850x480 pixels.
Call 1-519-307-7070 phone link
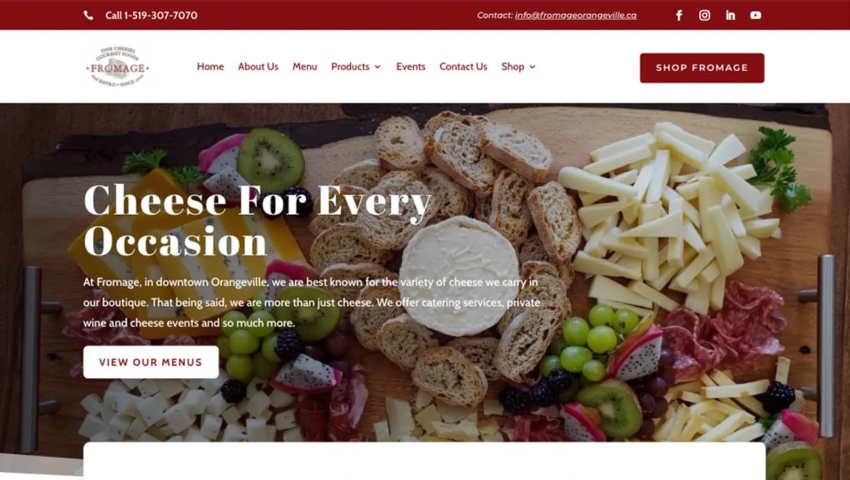pos(151,15)
